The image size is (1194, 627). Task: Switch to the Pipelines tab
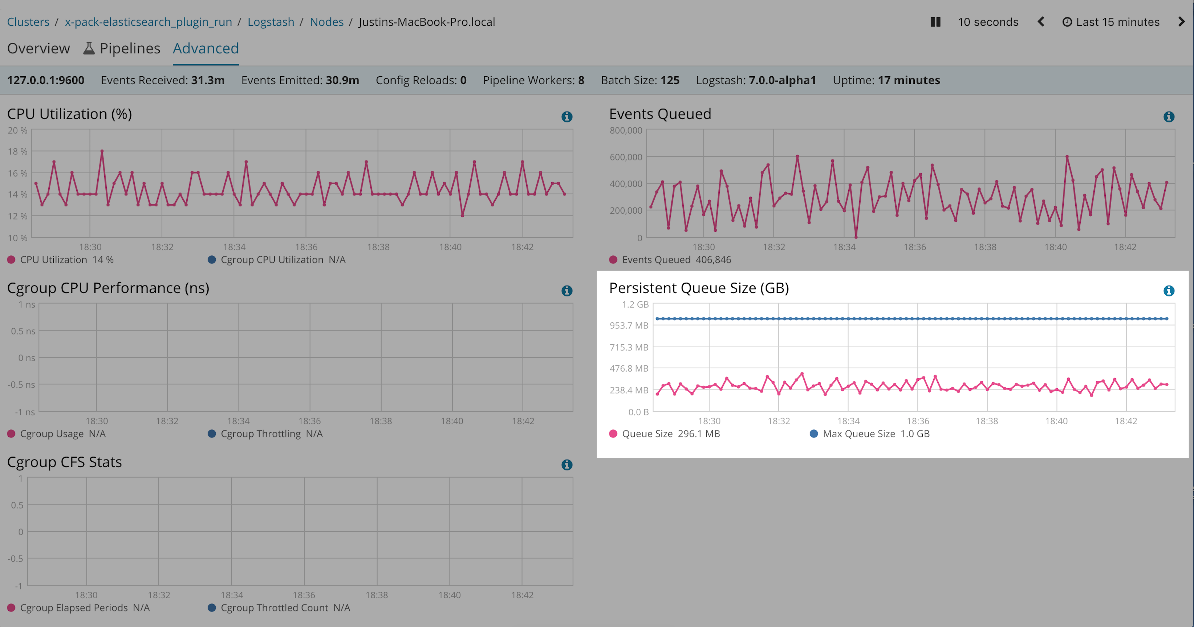[121, 48]
